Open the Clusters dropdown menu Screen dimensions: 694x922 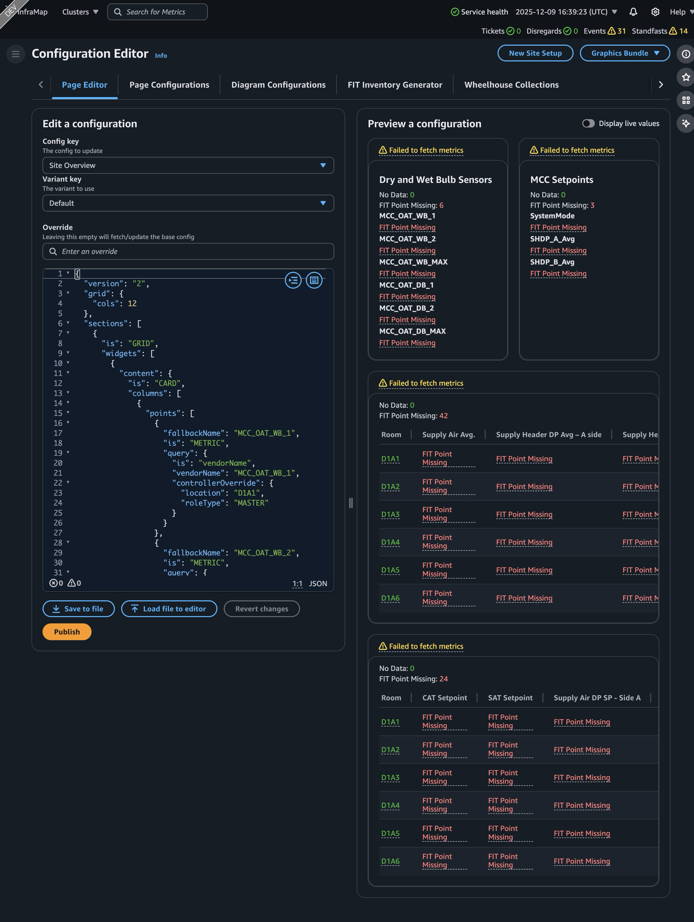[x=80, y=12]
